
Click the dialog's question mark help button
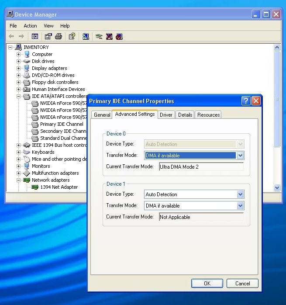pyautogui.click(x=246, y=101)
